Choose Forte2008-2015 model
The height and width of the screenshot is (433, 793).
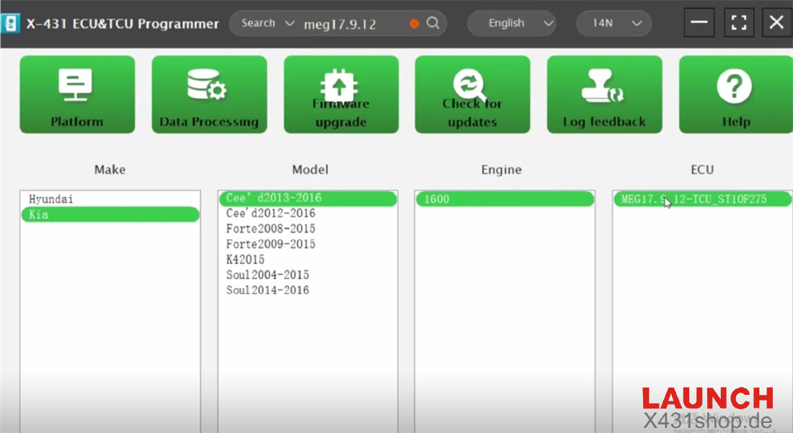270,229
